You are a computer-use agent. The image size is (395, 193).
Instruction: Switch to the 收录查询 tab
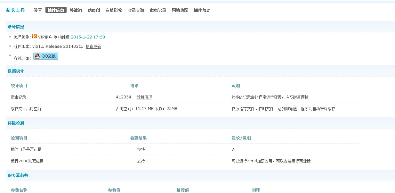click(x=136, y=10)
